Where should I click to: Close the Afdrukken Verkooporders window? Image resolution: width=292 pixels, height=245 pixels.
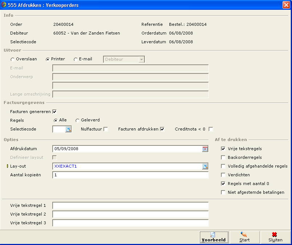point(286,5)
